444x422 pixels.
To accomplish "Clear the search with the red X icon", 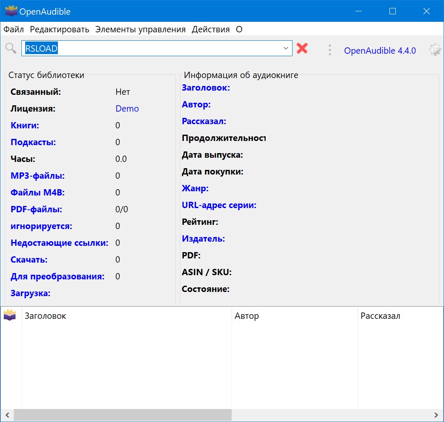I will click(x=302, y=48).
